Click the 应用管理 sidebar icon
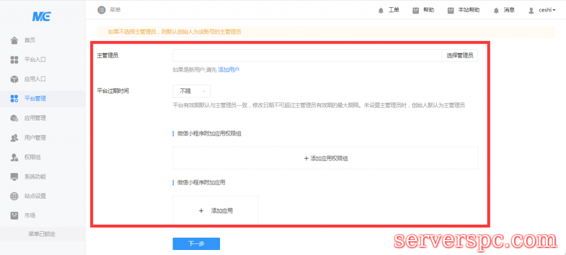 pos(14,118)
